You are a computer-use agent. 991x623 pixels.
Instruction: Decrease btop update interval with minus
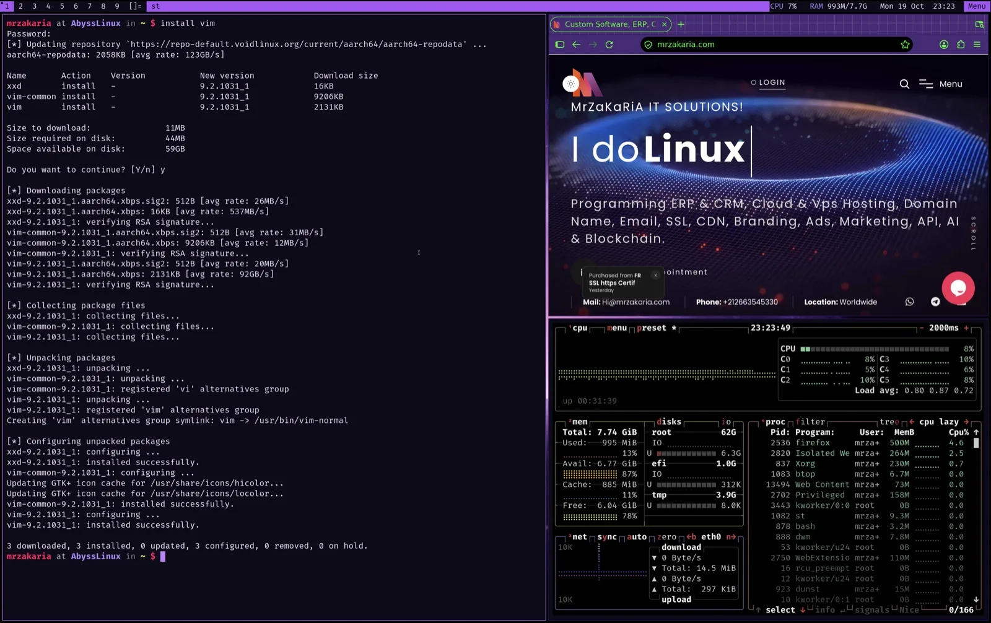tap(922, 328)
